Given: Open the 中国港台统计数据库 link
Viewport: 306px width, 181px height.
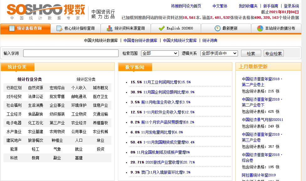Looking at the screenshot, I should pos(140,40).
